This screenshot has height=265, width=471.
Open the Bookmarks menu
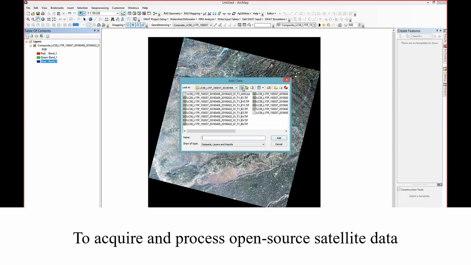57,8
